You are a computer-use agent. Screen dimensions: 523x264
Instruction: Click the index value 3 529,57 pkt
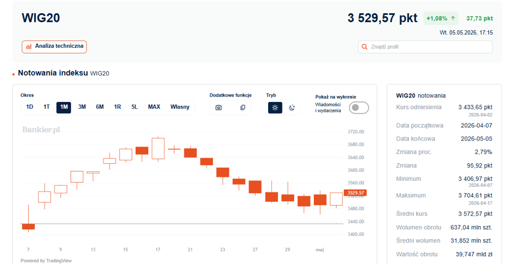tap(382, 18)
